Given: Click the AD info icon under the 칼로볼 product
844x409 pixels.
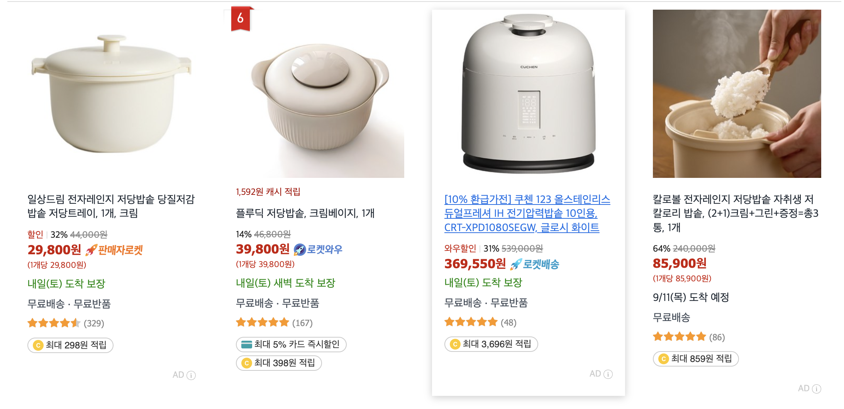Looking at the screenshot, I should (816, 389).
